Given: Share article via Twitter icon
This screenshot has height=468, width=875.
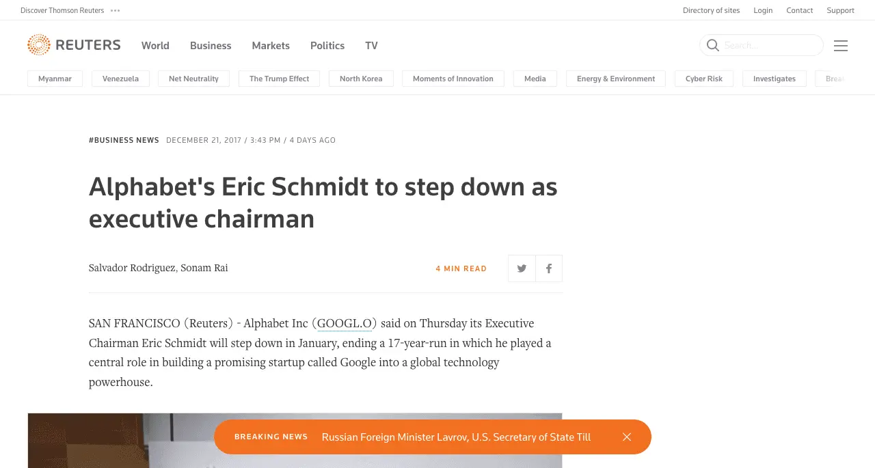Looking at the screenshot, I should tap(522, 269).
